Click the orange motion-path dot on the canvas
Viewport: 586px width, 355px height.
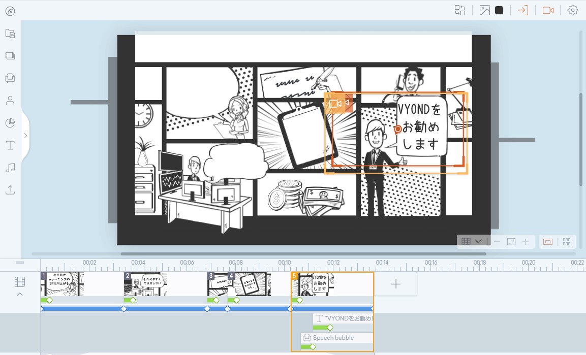click(x=397, y=129)
